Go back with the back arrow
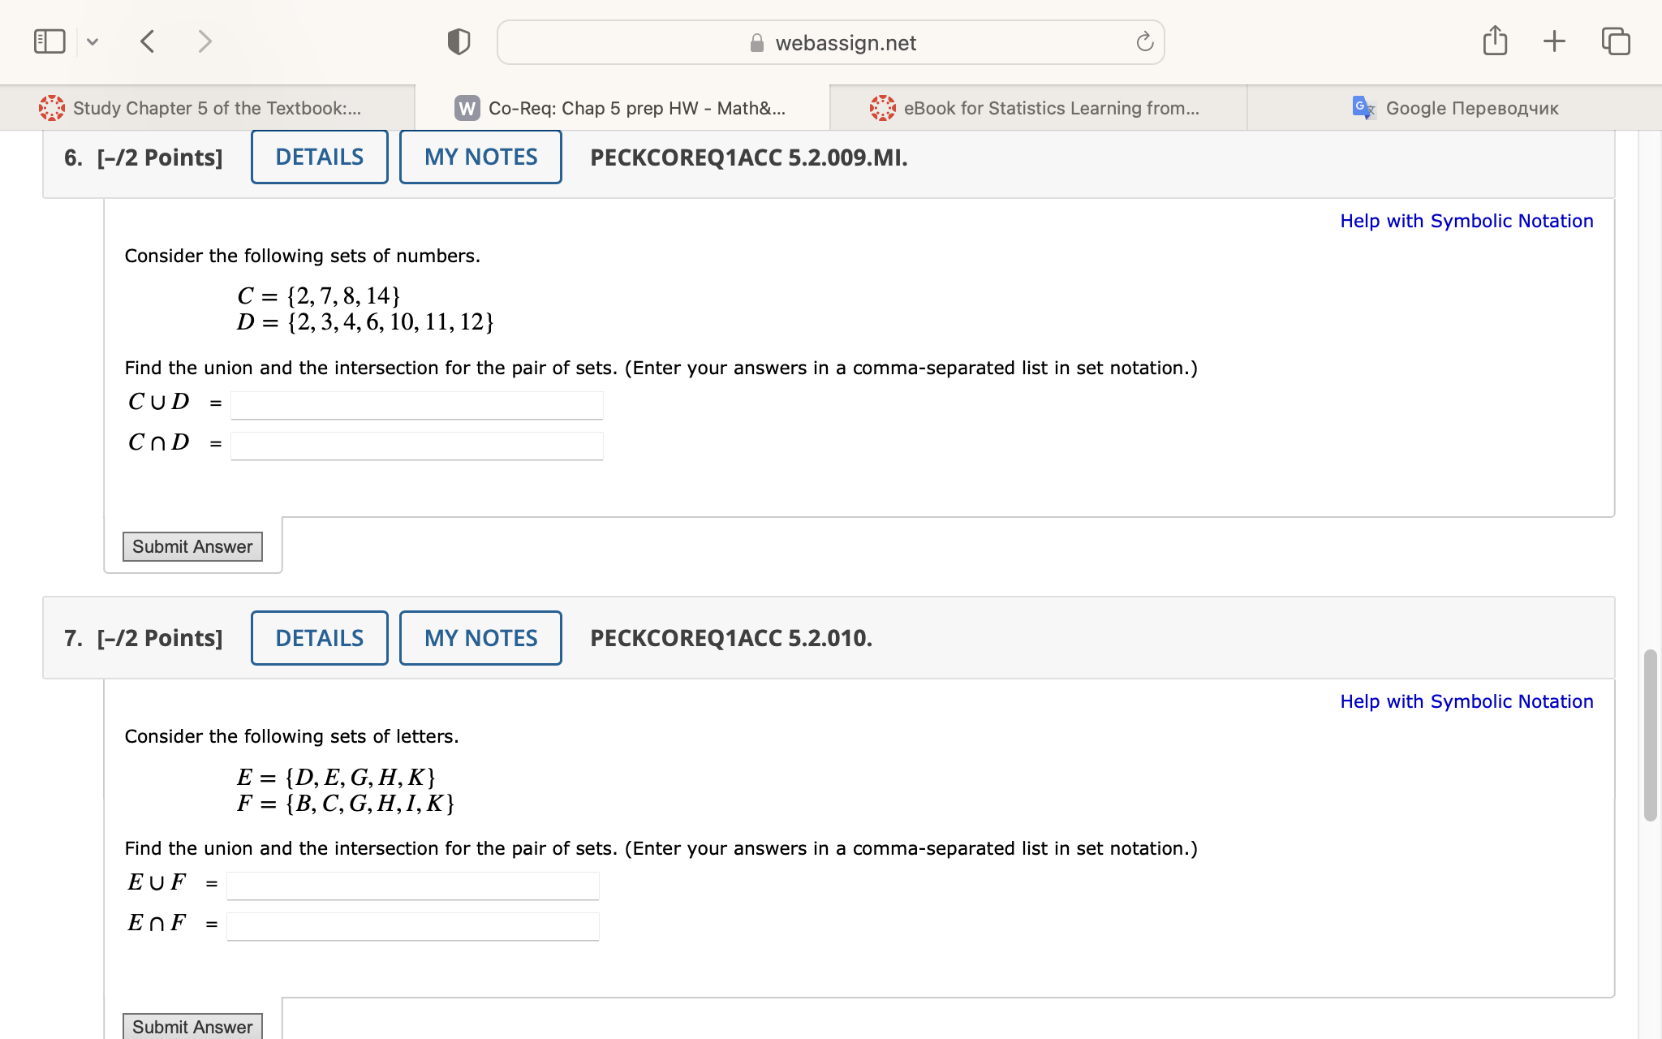 click(147, 41)
